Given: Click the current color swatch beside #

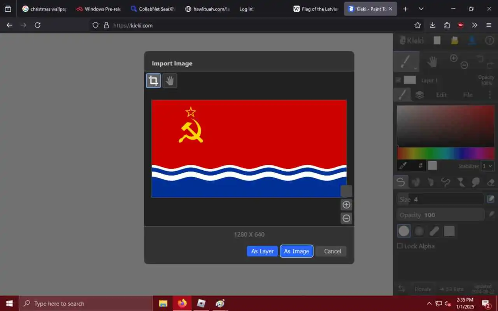Looking at the screenshot, I should tap(432, 166).
